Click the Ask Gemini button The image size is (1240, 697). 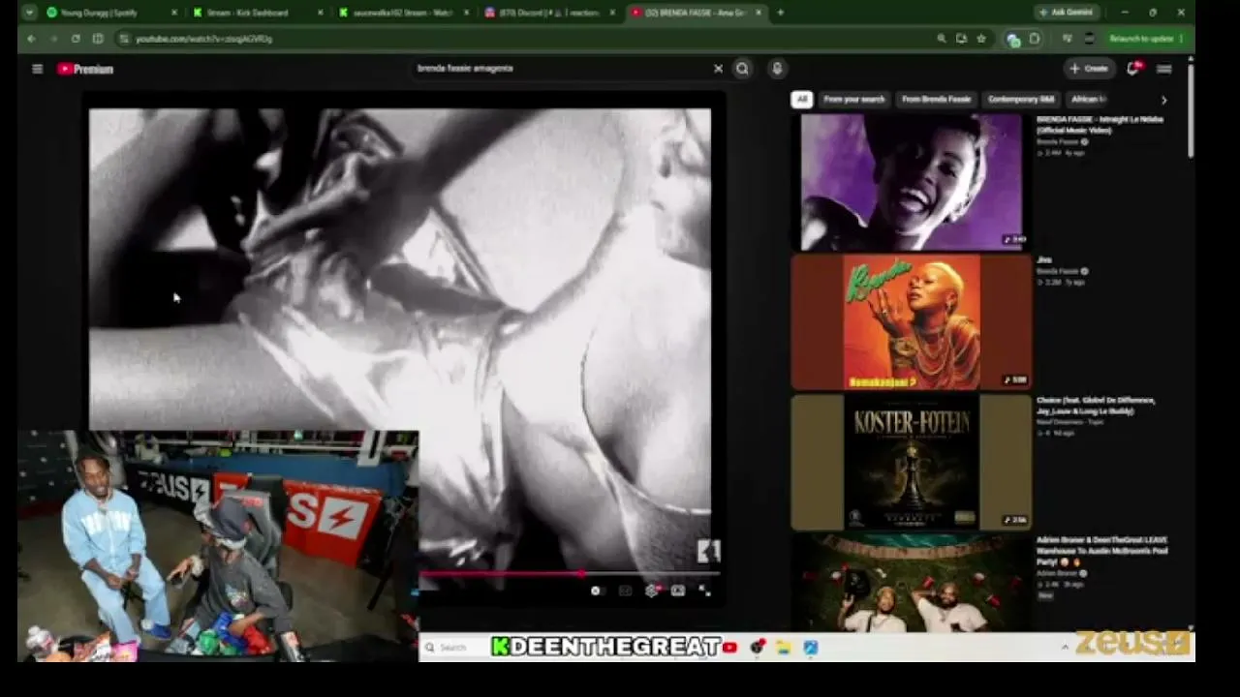click(1066, 13)
